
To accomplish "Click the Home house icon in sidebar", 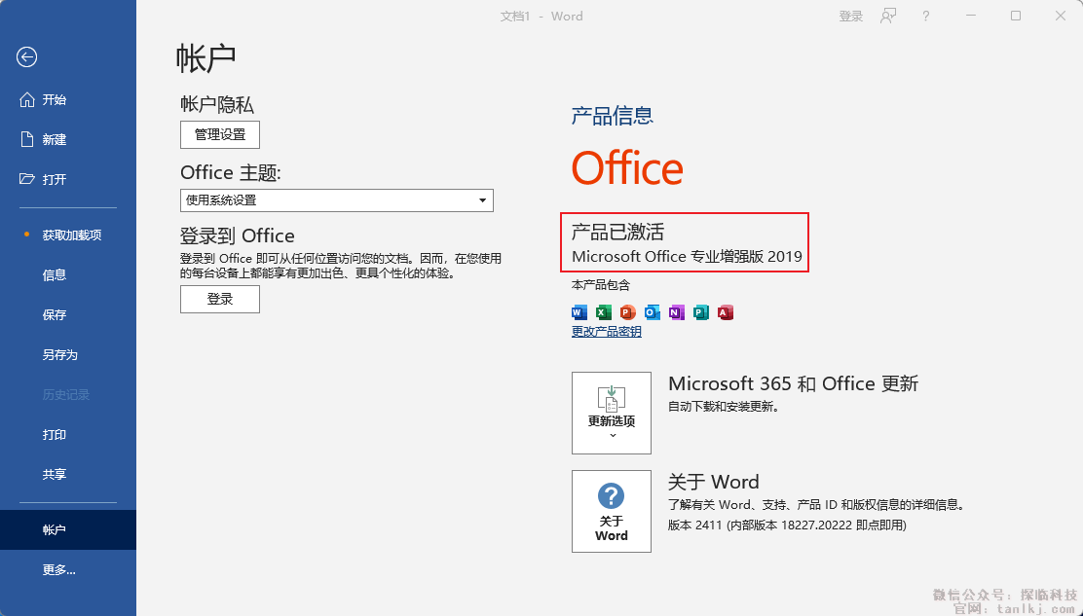I will (27, 100).
